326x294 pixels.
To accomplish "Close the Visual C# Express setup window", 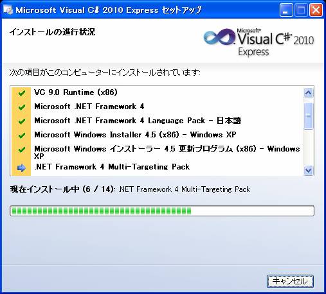I will click(316, 10).
